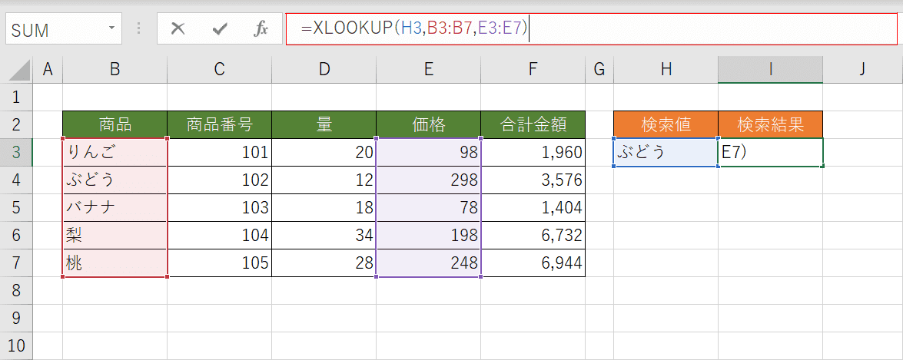
Task: Select the りんご cell
Action: pos(115,153)
